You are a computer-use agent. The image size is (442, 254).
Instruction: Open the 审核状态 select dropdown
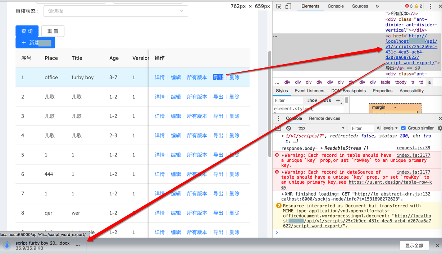[x=116, y=11]
